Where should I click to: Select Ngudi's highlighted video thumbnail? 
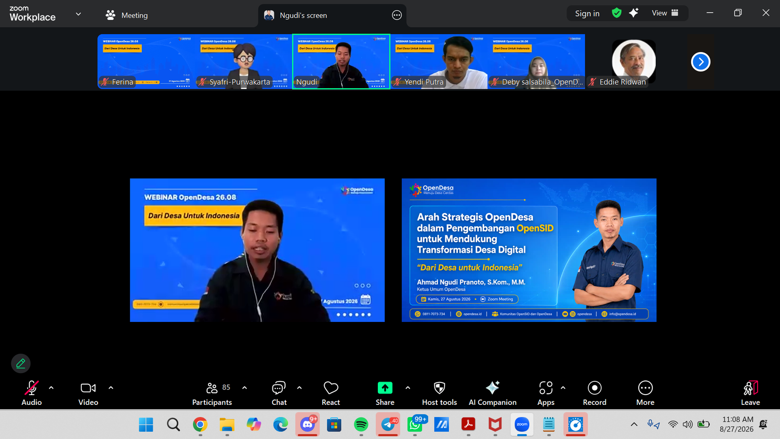(x=341, y=61)
